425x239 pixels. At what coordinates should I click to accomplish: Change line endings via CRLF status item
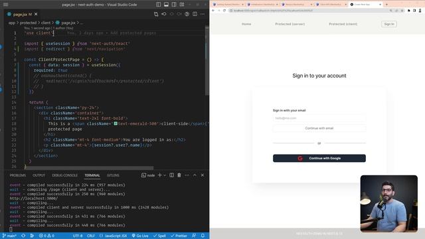tap(91, 236)
